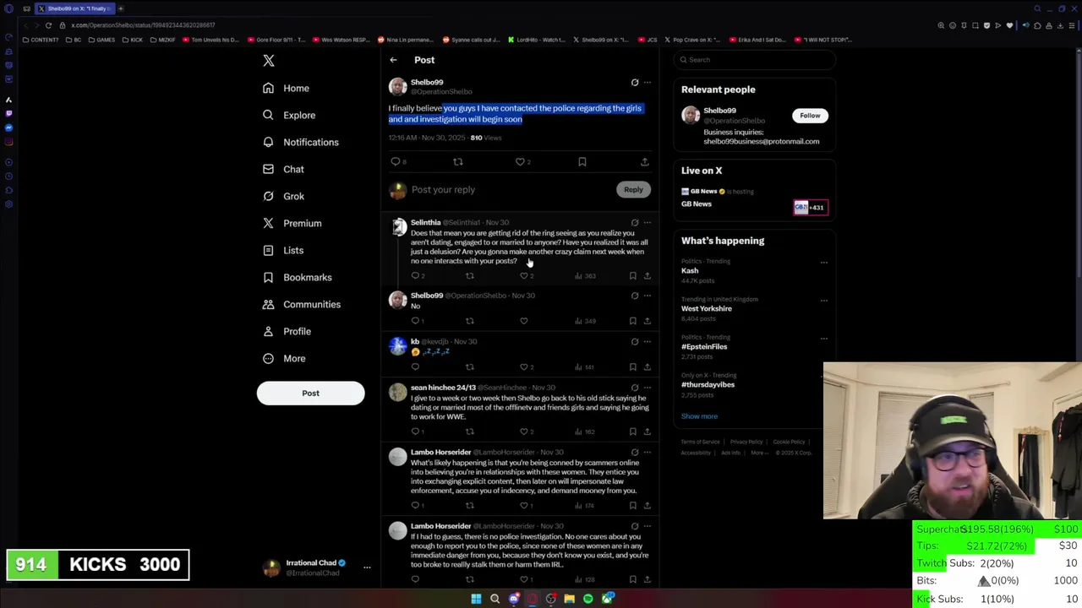Click Selinthia's profile avatar
Screen dimensions: 1082x608
(398, 227)
